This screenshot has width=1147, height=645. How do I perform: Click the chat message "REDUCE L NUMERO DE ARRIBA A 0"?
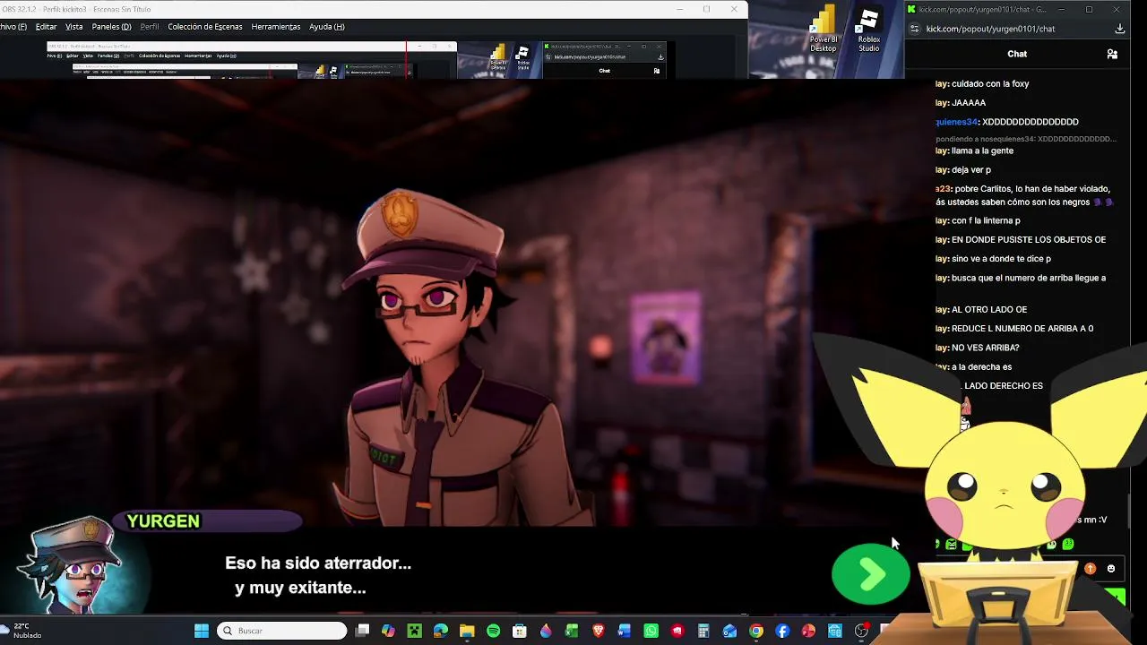click(x=1022, y=329)
